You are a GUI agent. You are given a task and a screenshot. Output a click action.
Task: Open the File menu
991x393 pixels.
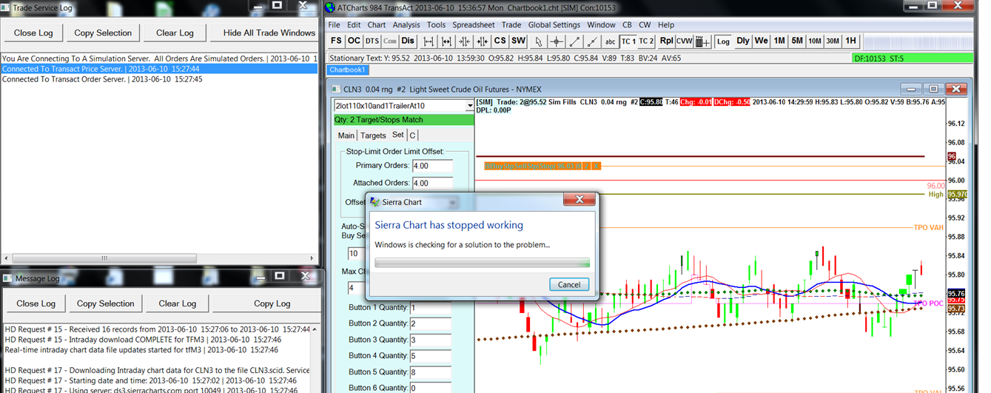[x=334, y=24]
